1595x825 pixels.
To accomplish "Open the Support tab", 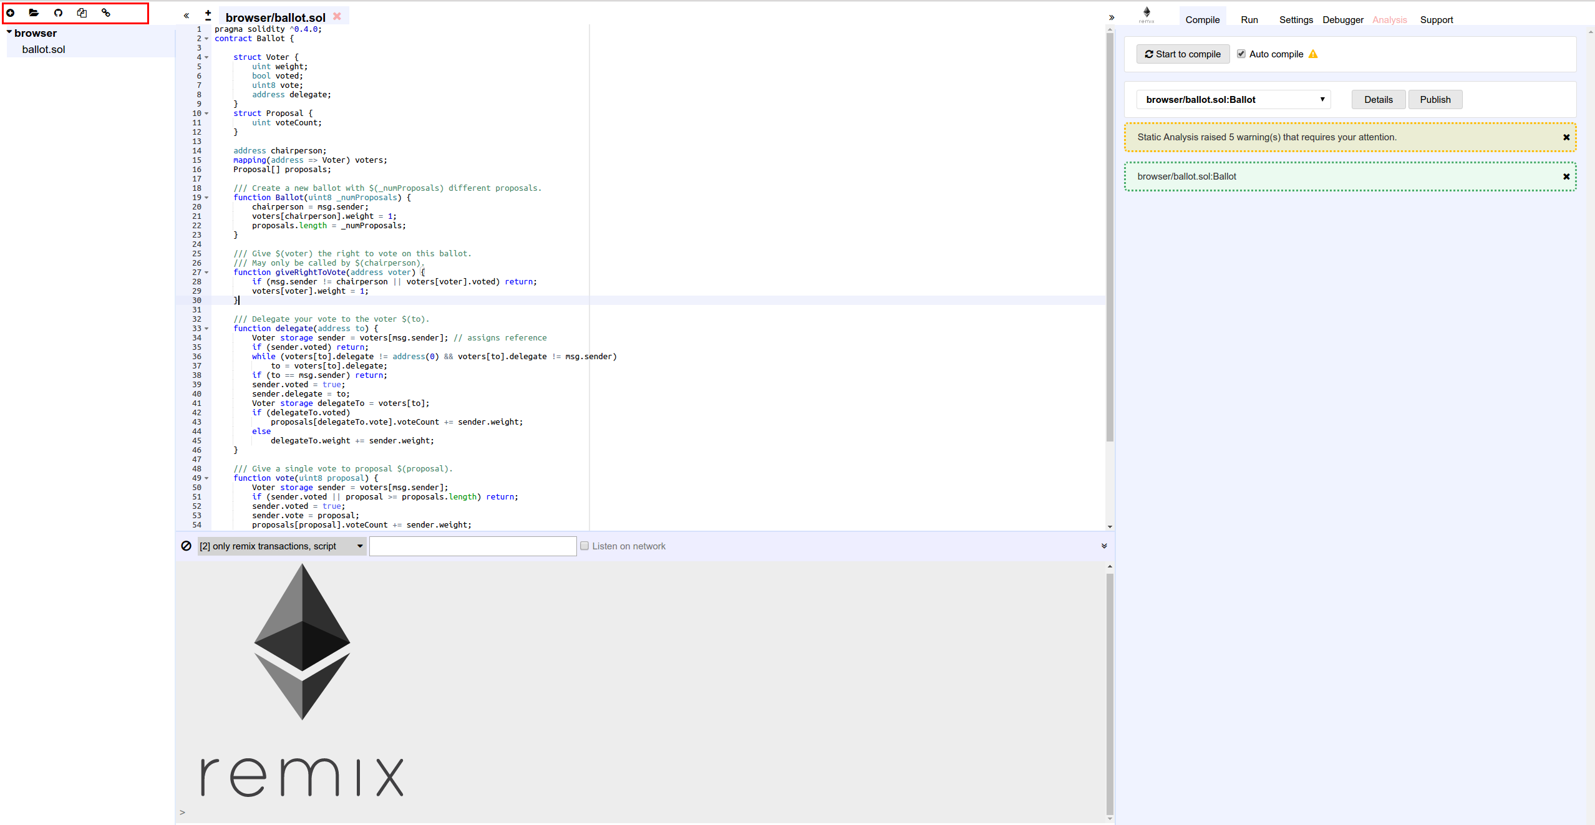I will [1437, 19].
